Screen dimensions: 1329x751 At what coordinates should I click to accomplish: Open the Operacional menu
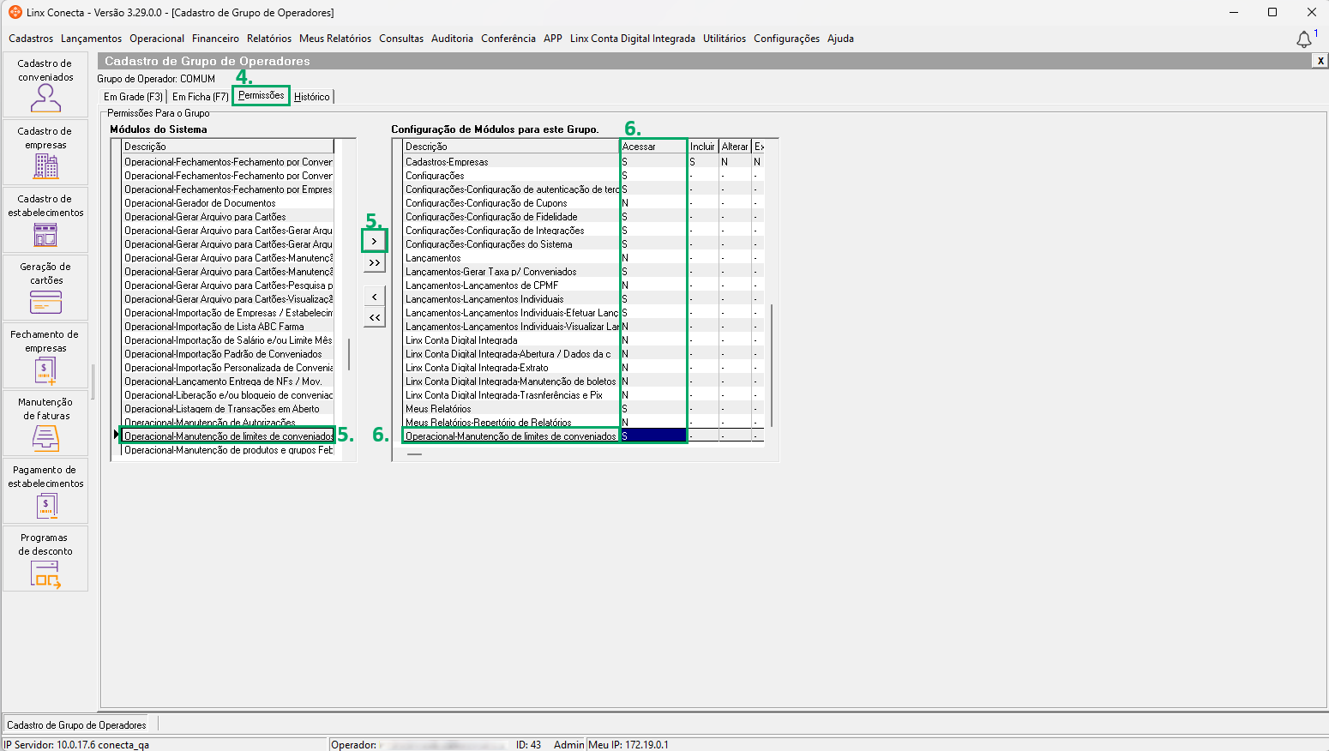tap(157, 39)
